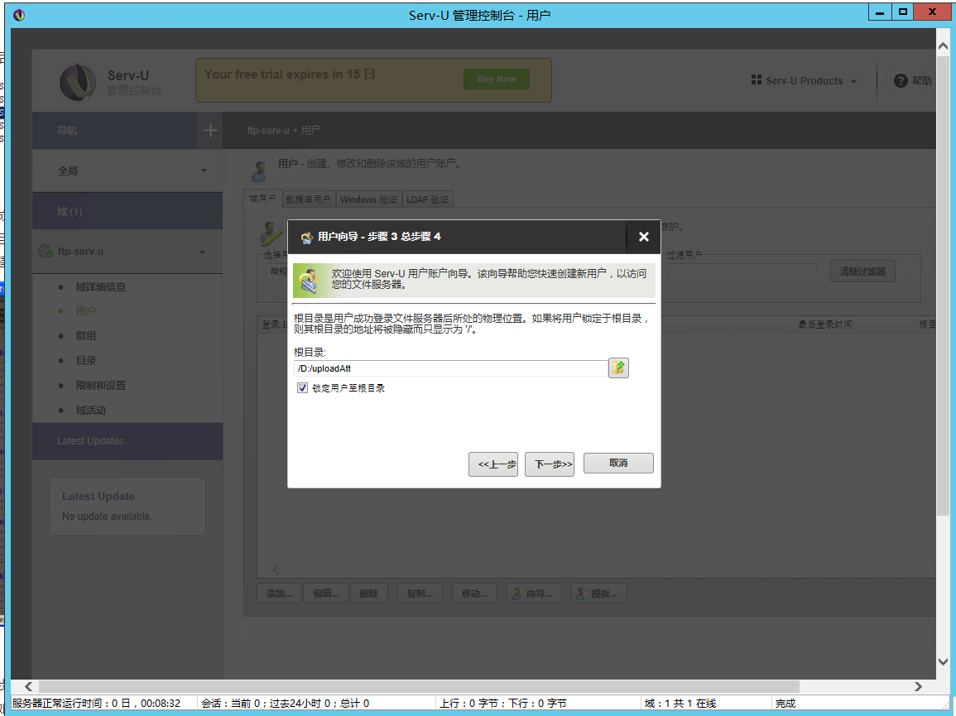Click the horizontal scrollbar left arrow
This screenshot has height=716, width=956.
click(28, 687)
